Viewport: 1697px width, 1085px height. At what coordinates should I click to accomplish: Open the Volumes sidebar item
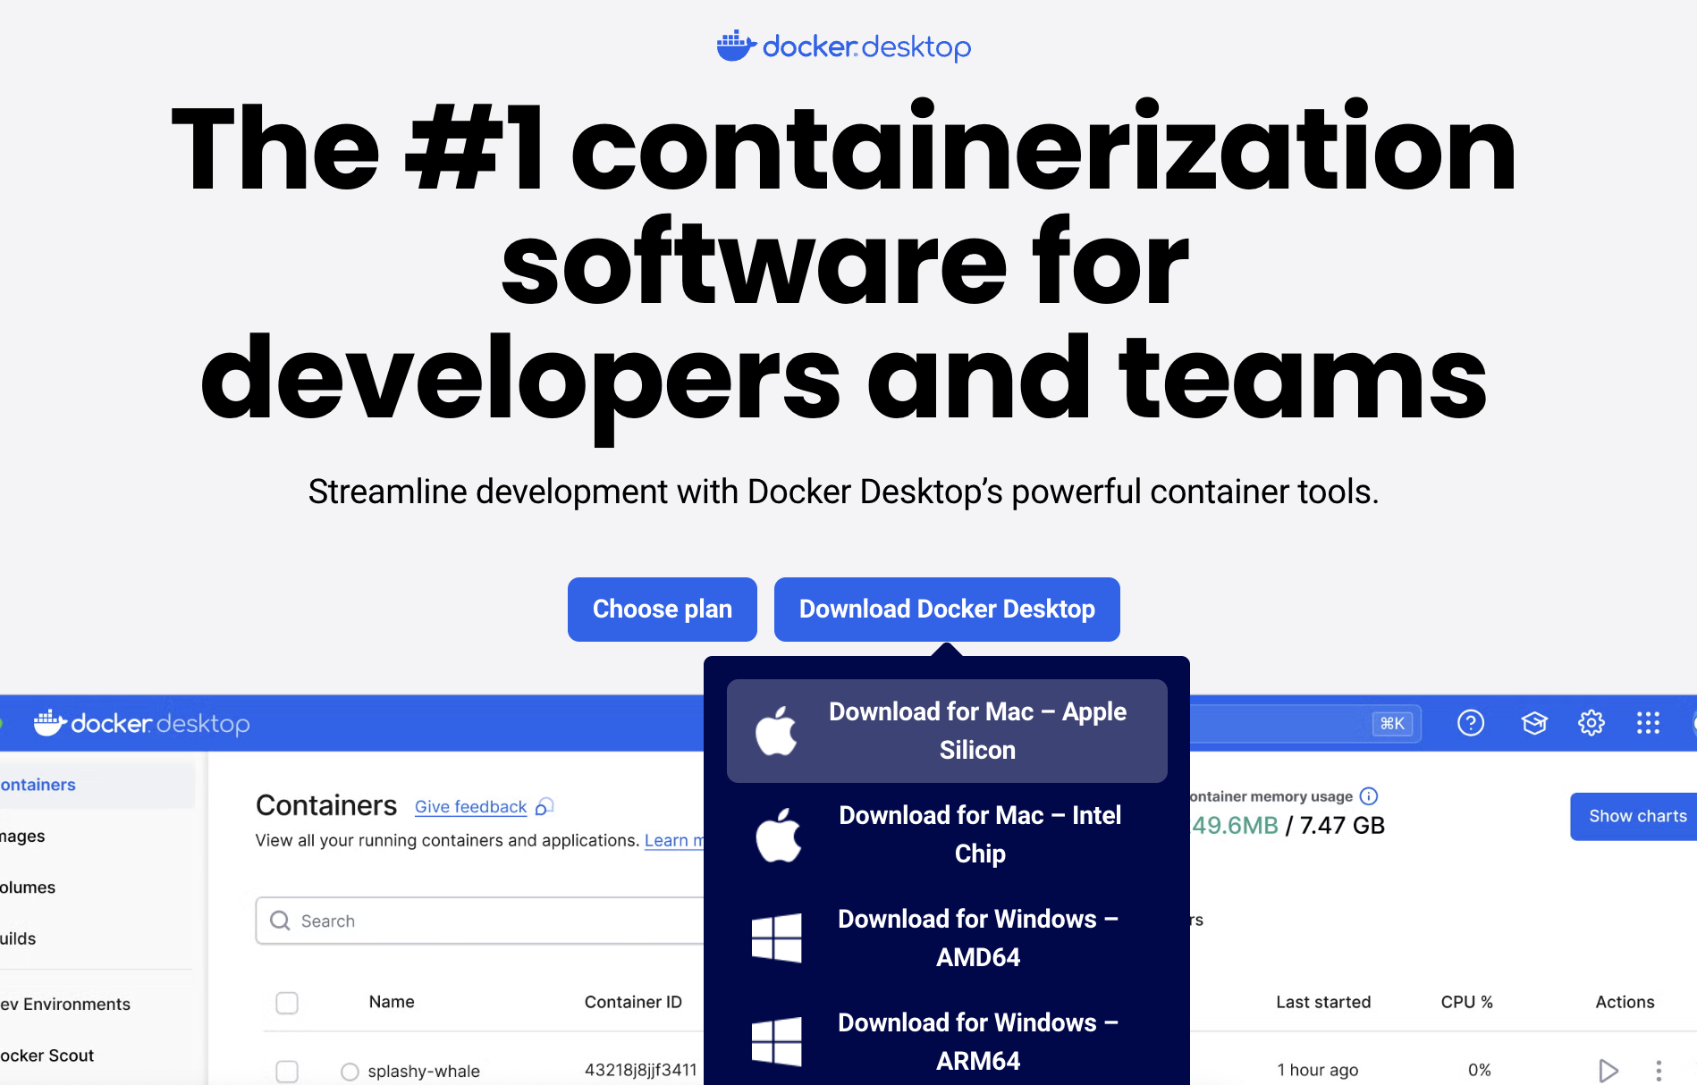click(97, 887)
